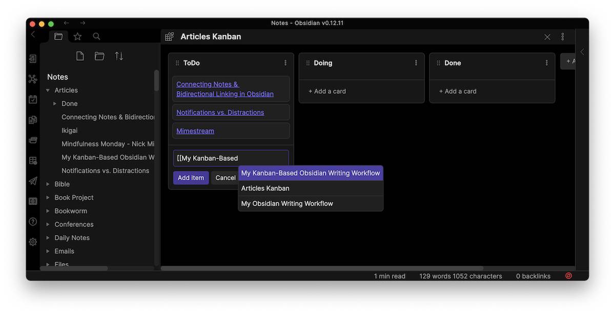Choose Articles Kanban suggestion
This screenshot has height=315, width=615.
(311, 188)
